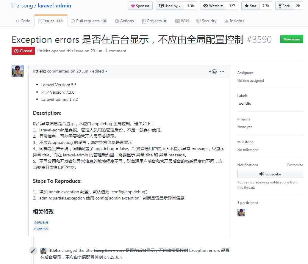
Task: Click the fork icon on the Fork button
Action: (280, 6)
